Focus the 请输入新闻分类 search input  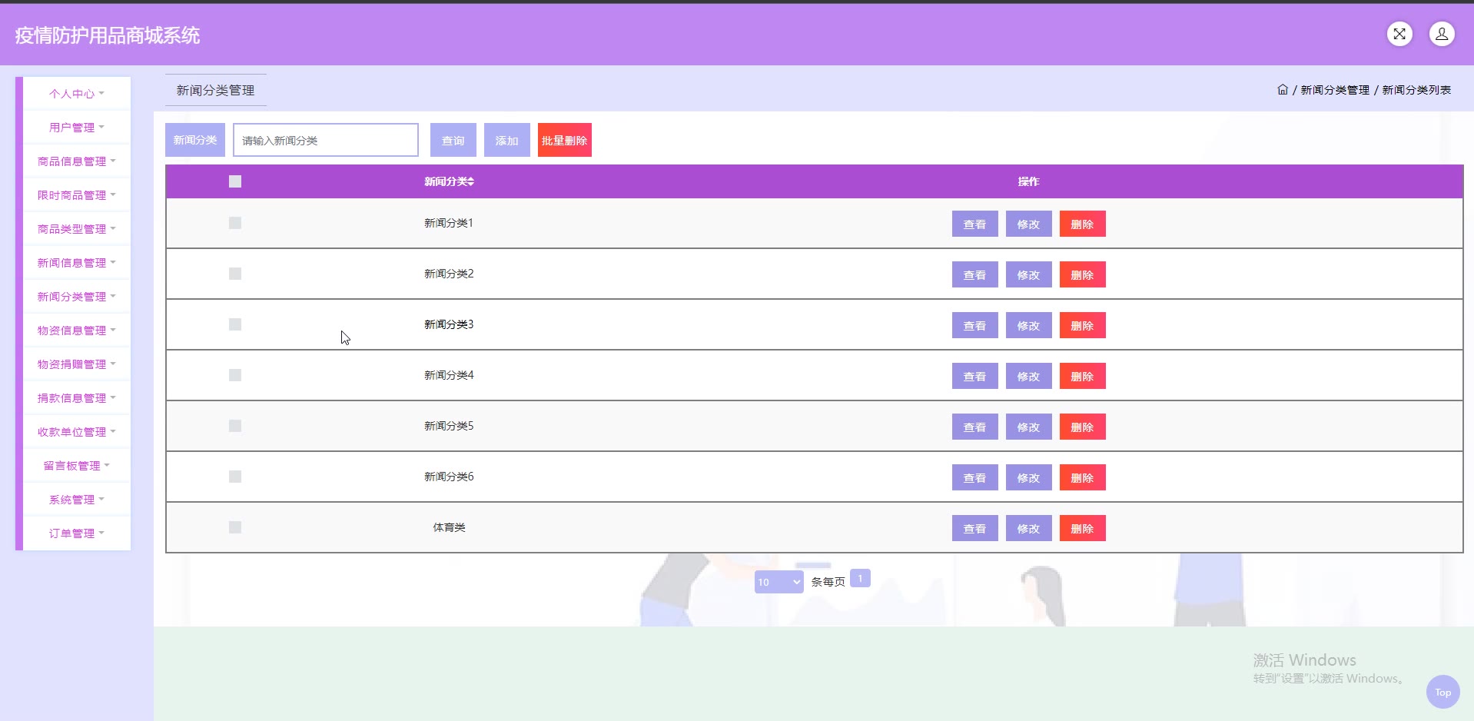(326, 140)
